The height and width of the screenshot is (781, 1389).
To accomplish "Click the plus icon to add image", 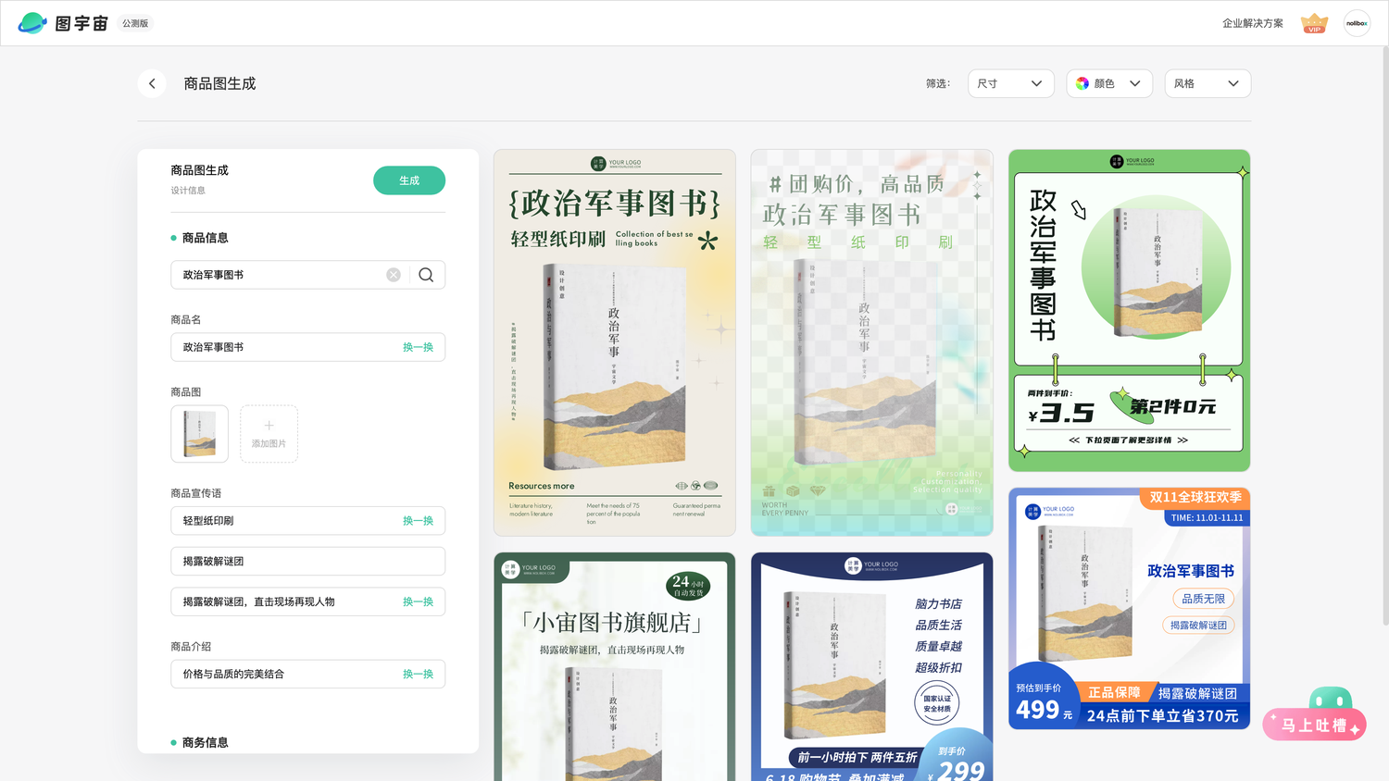I will click(269, 426).
